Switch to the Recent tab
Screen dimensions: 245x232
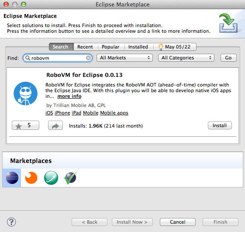coord(85,47)
